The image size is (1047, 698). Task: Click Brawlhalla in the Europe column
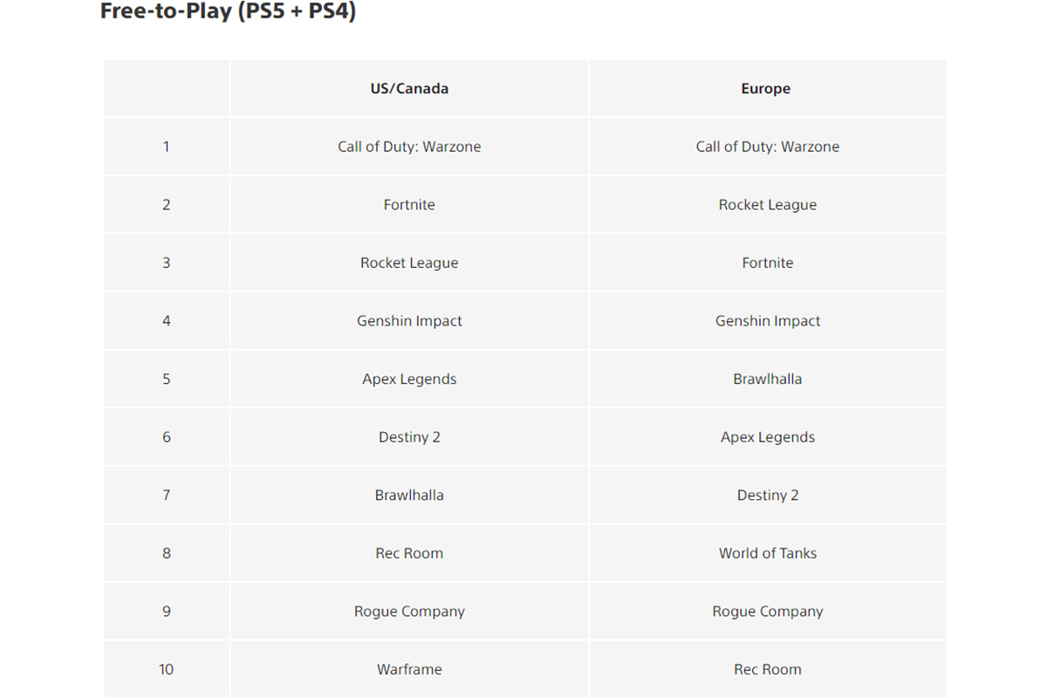pyautogui.click(x=767, y=379)
